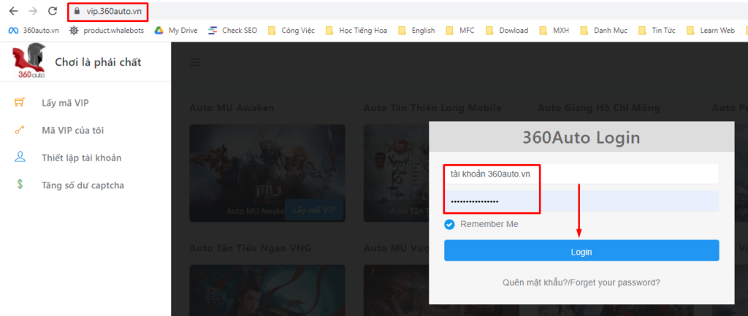748x316 pixels.
Task: Open the MFC bookmark folder
Action: pos(460,31)
